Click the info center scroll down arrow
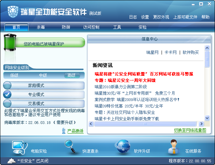Screen dimensions: 215x165 click(x=207, y=118)
